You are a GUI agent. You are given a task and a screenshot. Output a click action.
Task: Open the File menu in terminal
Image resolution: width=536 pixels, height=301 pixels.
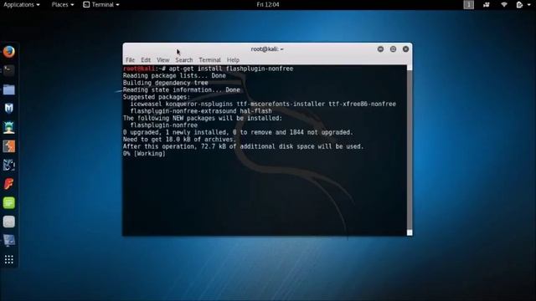(x=131, y=60)
